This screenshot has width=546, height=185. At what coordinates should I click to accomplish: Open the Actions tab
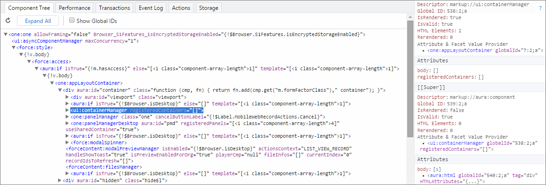point(181,7)
